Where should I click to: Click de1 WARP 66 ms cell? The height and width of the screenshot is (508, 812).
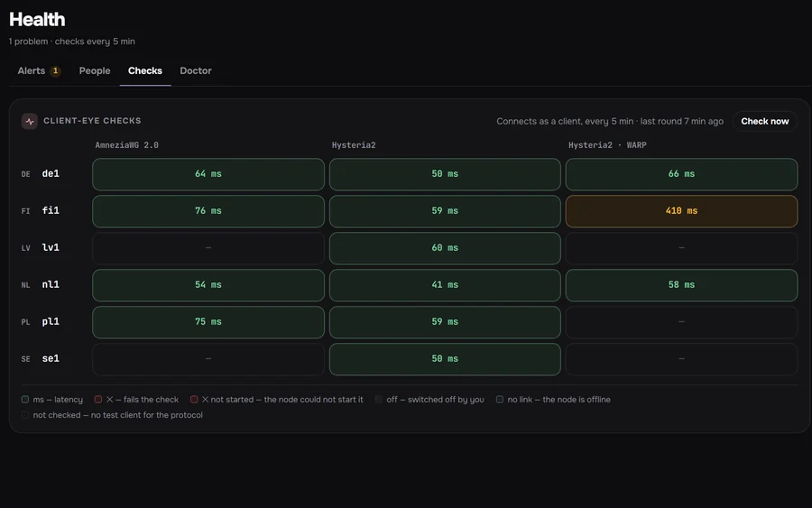pos(681,174)
